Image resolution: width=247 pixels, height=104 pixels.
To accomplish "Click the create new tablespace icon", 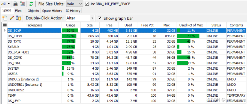I will point(5,18).
